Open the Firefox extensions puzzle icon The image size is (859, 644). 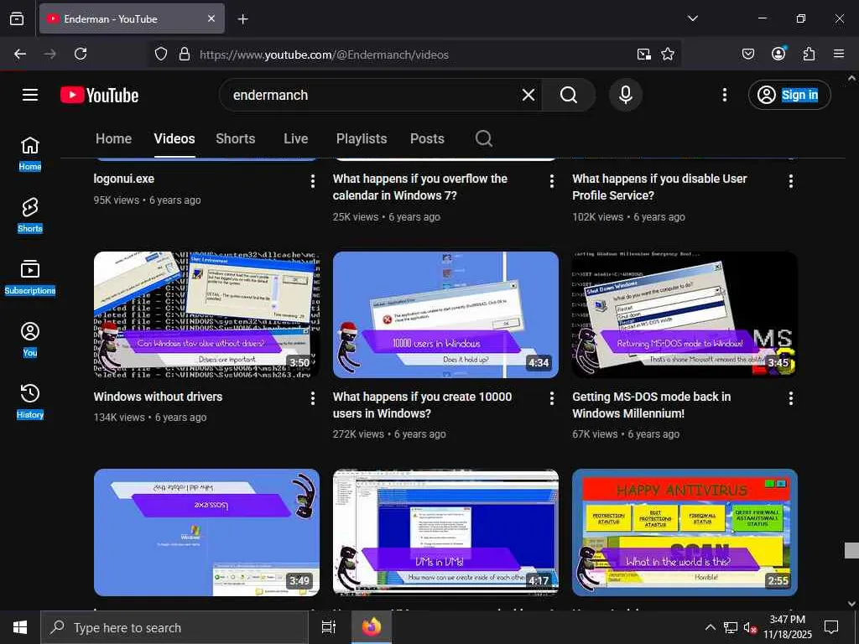tap(810, 54)
